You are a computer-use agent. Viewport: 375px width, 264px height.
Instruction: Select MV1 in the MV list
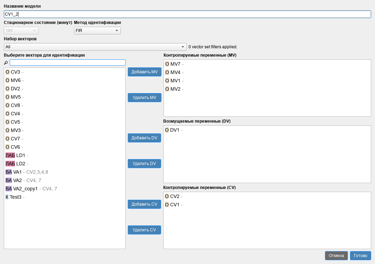267,81
